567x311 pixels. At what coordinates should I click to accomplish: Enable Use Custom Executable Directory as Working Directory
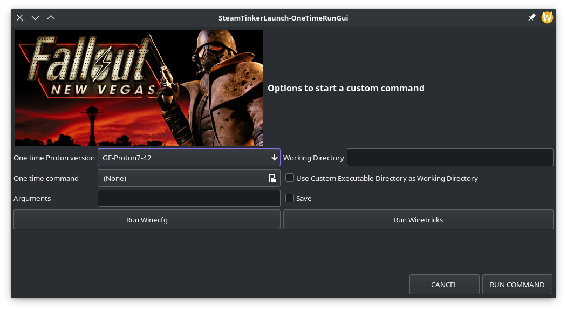[290, 178]
